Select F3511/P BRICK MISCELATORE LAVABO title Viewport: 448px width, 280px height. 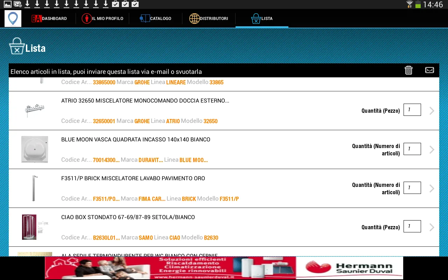click(x=133, y=178)
